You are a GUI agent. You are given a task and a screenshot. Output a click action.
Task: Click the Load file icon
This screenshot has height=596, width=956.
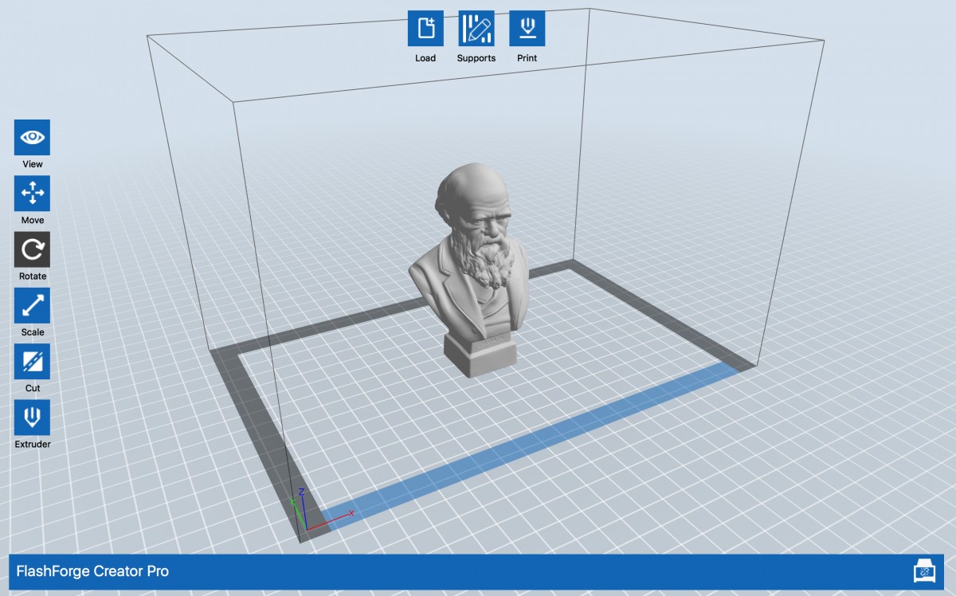tap(425, 29)
